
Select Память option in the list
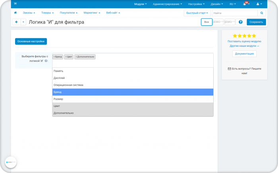coord(133,71)
